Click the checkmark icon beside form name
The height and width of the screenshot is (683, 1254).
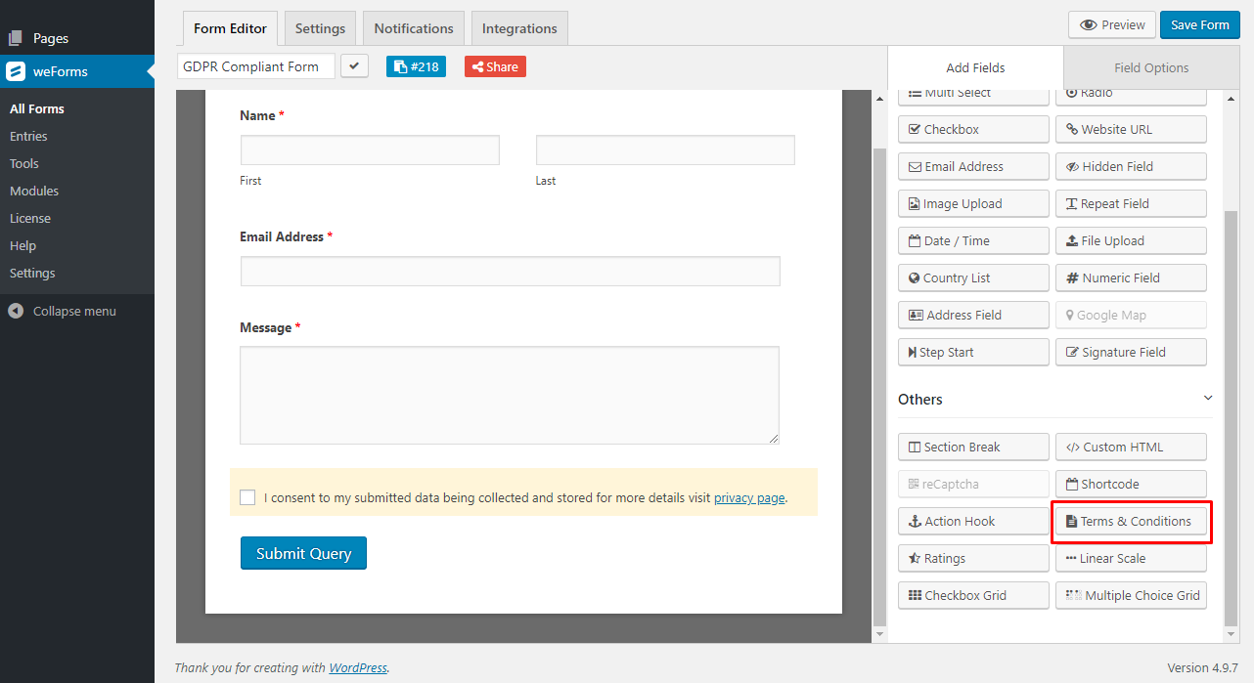click(x=354, y=66)
